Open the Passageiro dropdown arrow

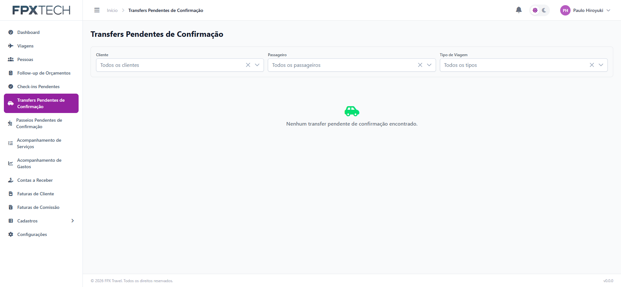(x=429, y=65)
